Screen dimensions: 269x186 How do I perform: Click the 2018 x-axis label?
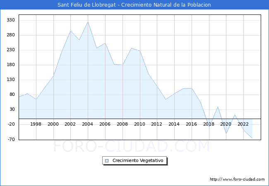(x=209, y=124)
